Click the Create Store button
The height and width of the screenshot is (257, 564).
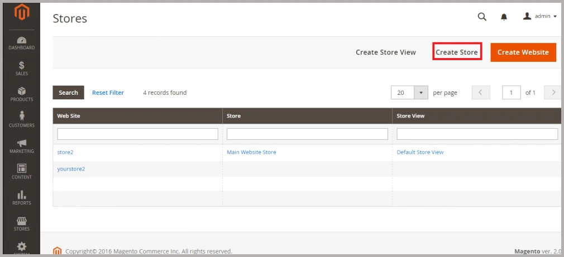[456, 52]
